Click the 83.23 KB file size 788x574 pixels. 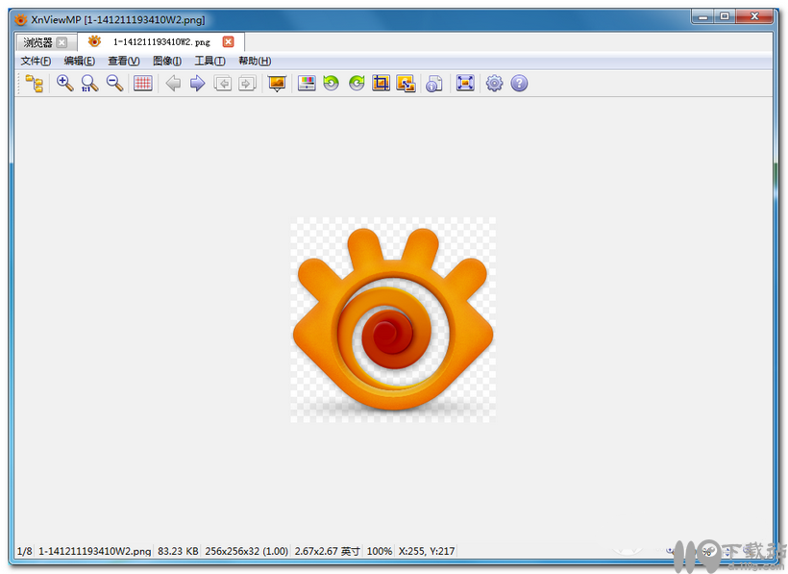pyautogui.click(x=178, y=551)
